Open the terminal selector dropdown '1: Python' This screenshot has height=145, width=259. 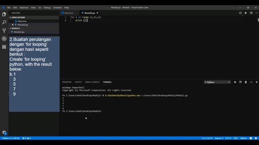[x=217, y=82]
